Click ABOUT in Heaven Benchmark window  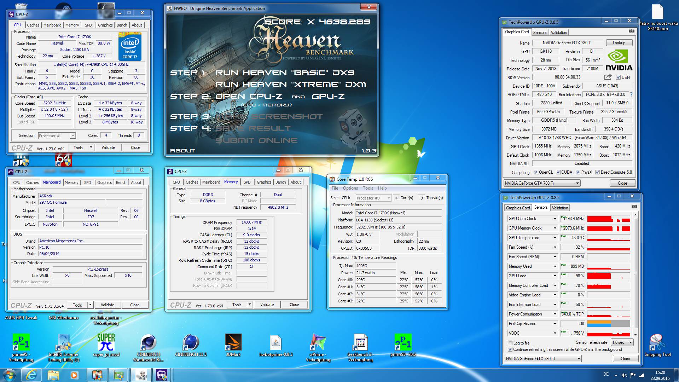pos(182,150)
